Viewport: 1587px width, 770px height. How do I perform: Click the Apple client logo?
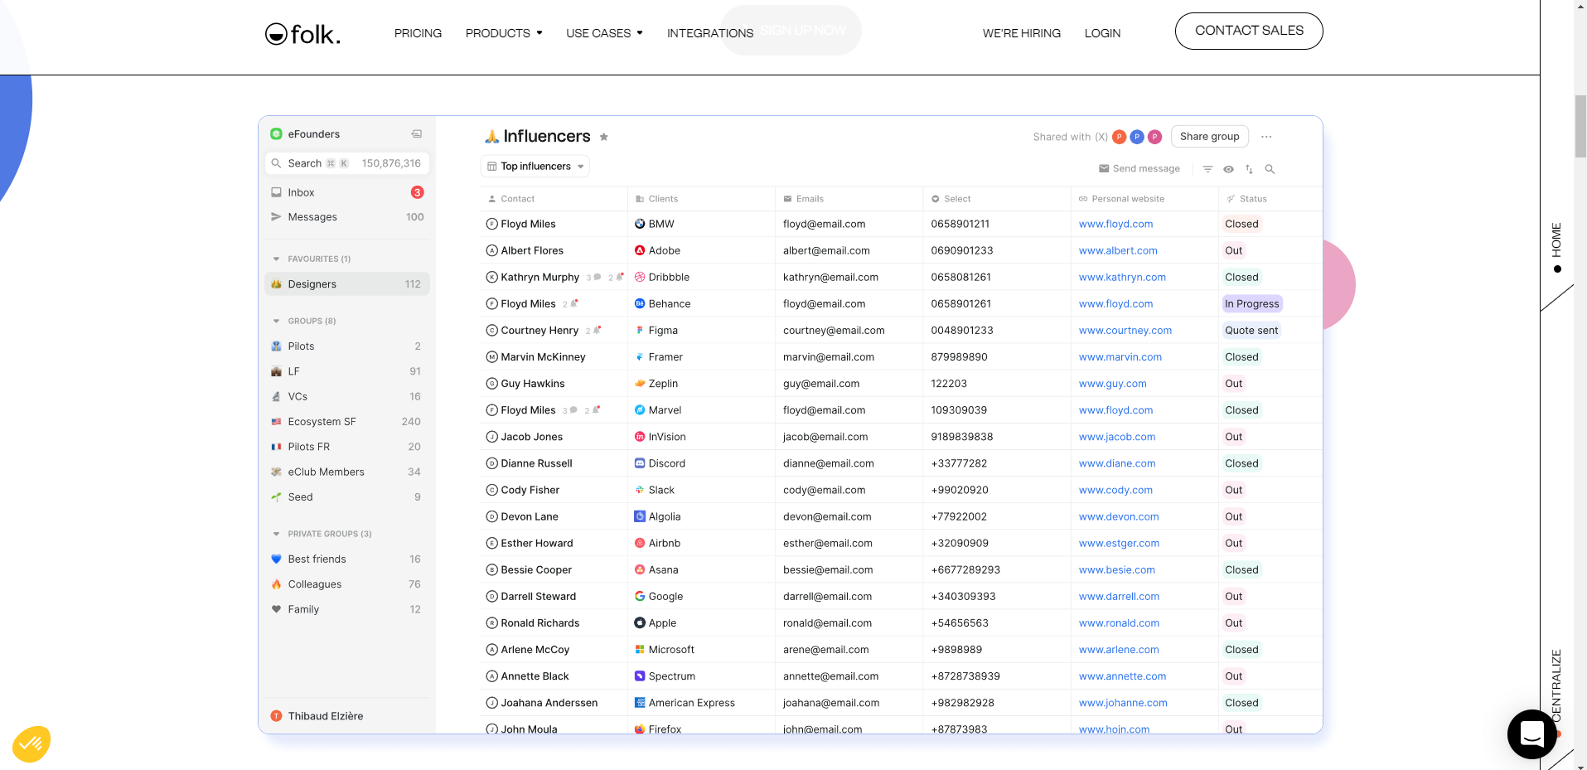click(640, 622)
